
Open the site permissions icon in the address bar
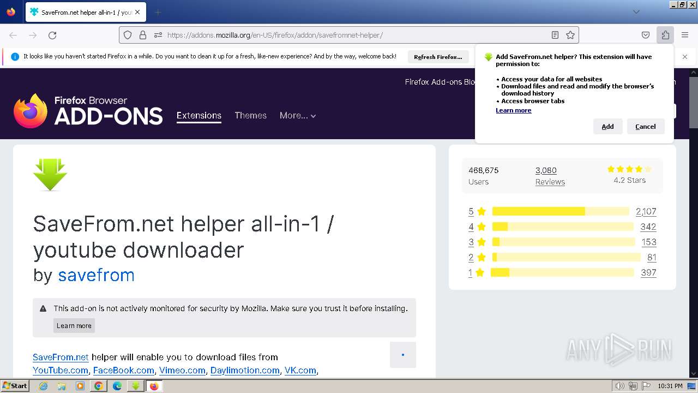(x=158, y=35)
